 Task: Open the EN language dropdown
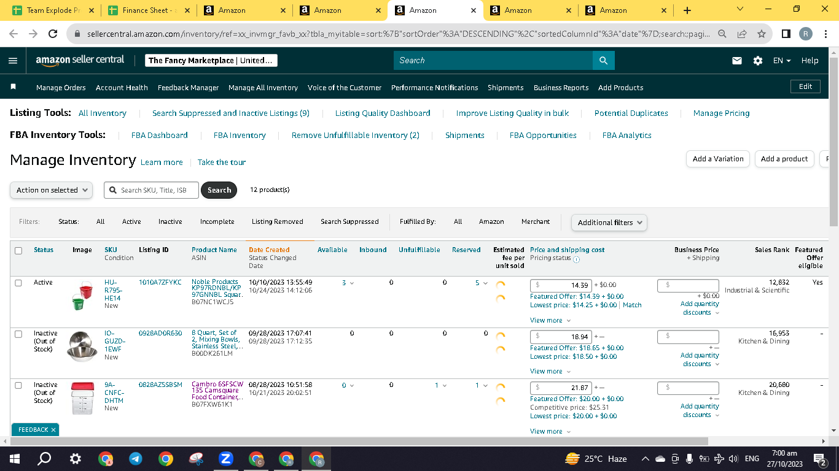click(x=782, y=61)
